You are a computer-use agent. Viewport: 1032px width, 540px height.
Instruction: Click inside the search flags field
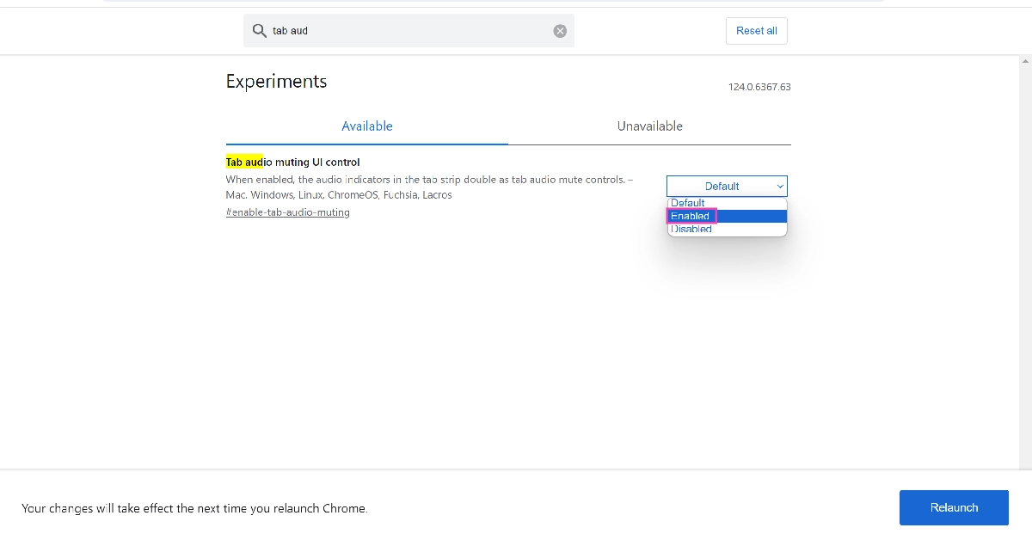coord(387,30)
